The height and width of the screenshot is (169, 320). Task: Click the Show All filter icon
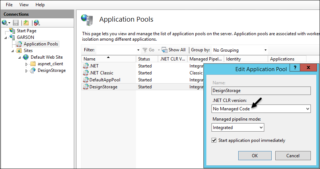click(165, 50)
